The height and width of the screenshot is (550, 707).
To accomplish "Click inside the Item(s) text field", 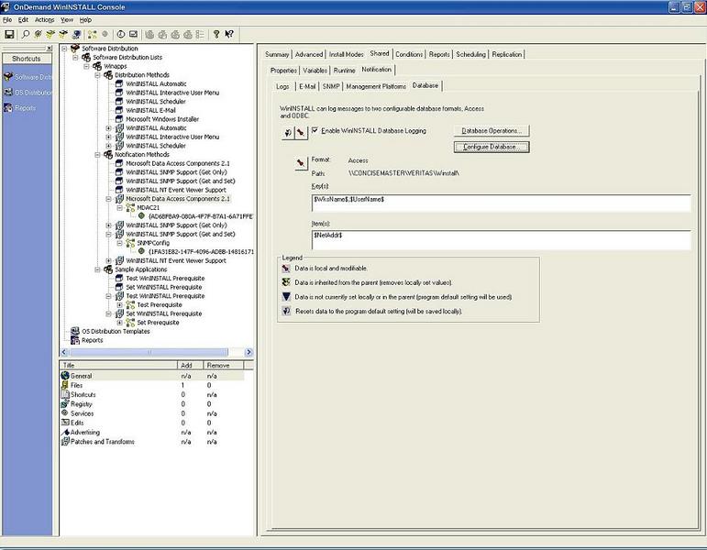I will point(501,240).
